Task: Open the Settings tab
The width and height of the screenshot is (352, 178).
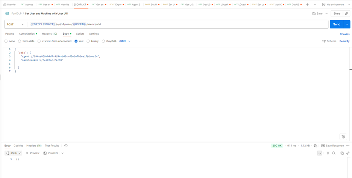Action: 94,34
